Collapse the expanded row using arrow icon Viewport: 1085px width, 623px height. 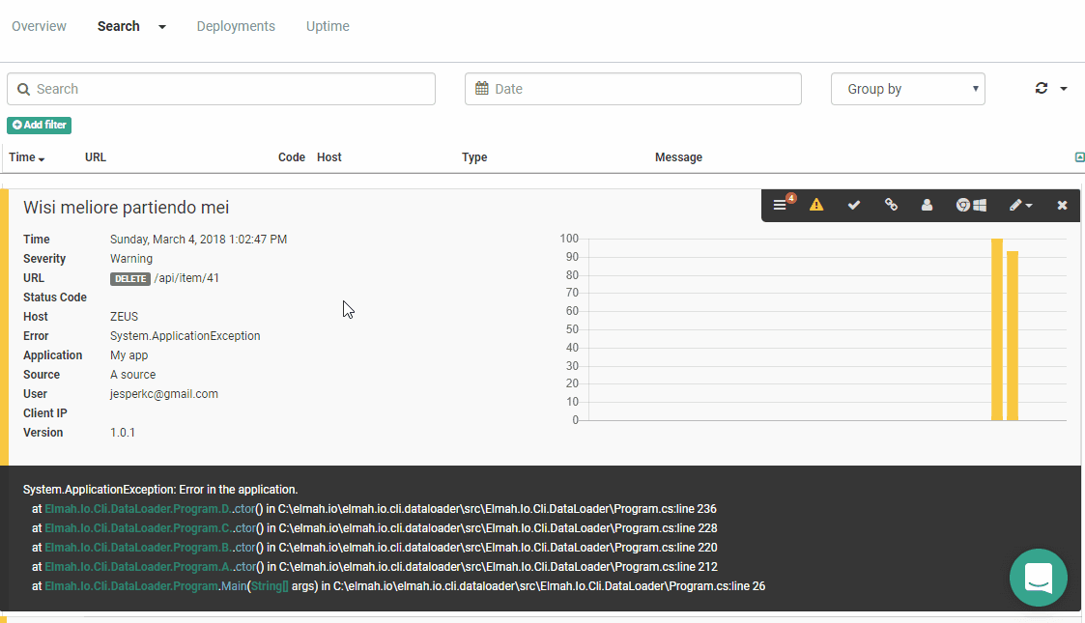tap(1079, 156)
